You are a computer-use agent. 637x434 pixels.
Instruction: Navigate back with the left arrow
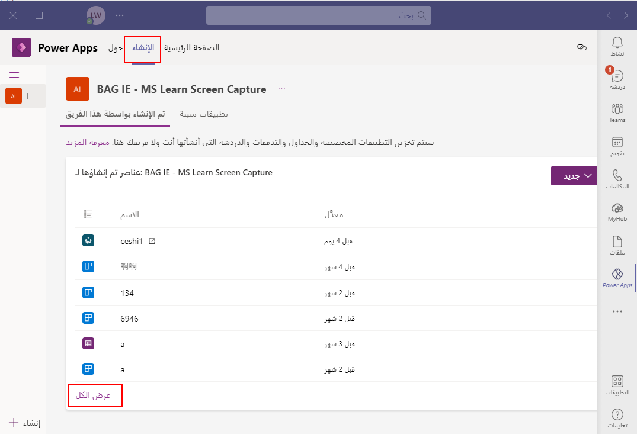tap(609, 15)
